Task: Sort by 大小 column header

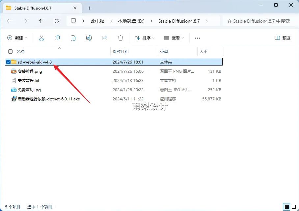Action: pyautogui.click(x=203, y=51)
